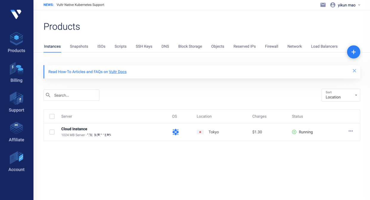The height and width of the screenshot is (200, 370).
Task: Click the search magnifier icon
Action: [48, 95]
